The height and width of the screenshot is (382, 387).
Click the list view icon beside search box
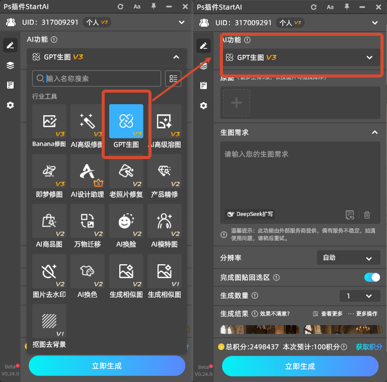coord(173,79)
